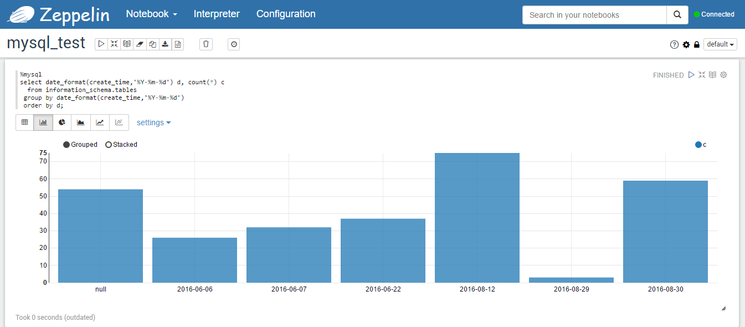This screenshot has width=745, height=327.
Task: Open interpreter binding gear icon
Action: 686,44
